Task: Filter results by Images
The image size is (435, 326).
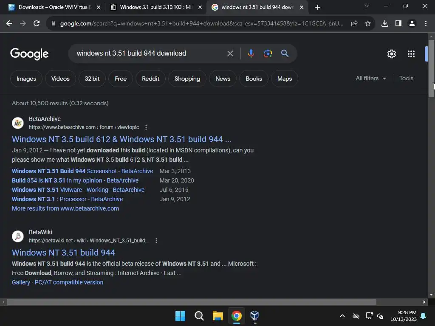Action: pos(26,79)
